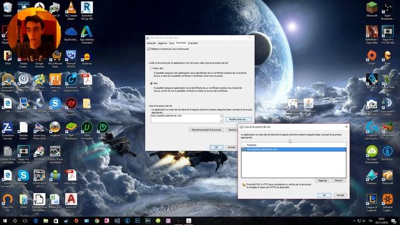The width and height of the screenshot is (400, 225).
Task: Open File Explorer from taskbar
Action: pos(46,221)
